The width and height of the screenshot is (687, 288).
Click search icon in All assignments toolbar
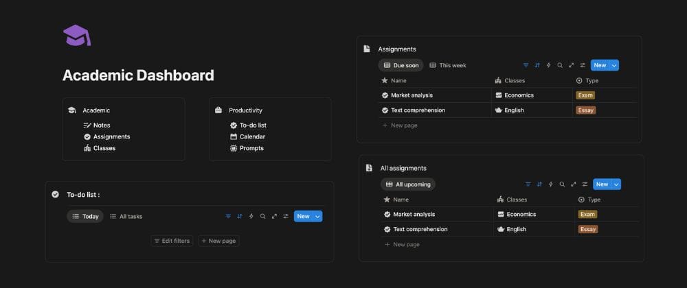[x=562, y=184]
